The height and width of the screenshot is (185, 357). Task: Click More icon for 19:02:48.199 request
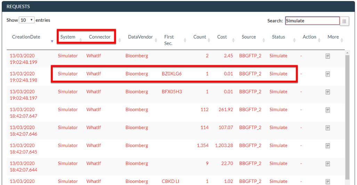pos(327,56)
